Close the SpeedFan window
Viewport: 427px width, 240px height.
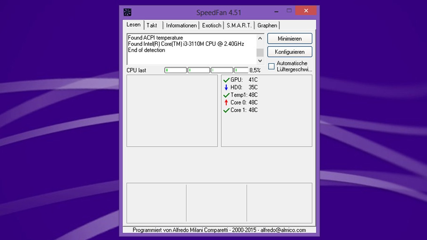click(306, 10)
